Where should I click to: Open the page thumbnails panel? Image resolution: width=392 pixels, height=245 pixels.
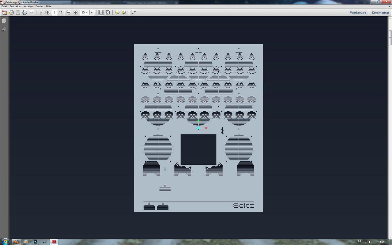coord(4,21)
